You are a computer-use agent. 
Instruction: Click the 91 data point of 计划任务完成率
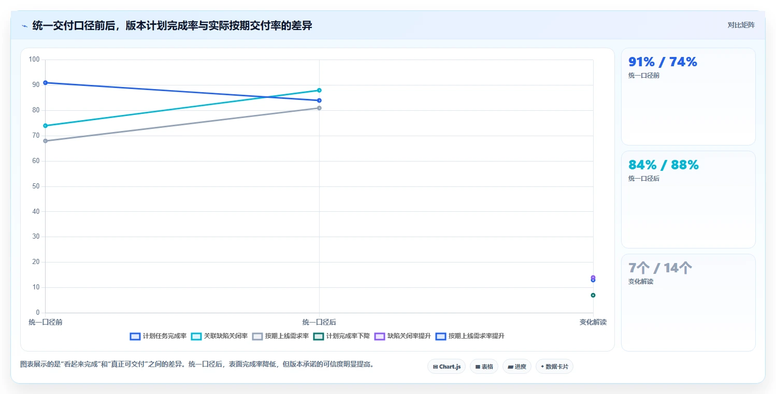click(46, 83)
